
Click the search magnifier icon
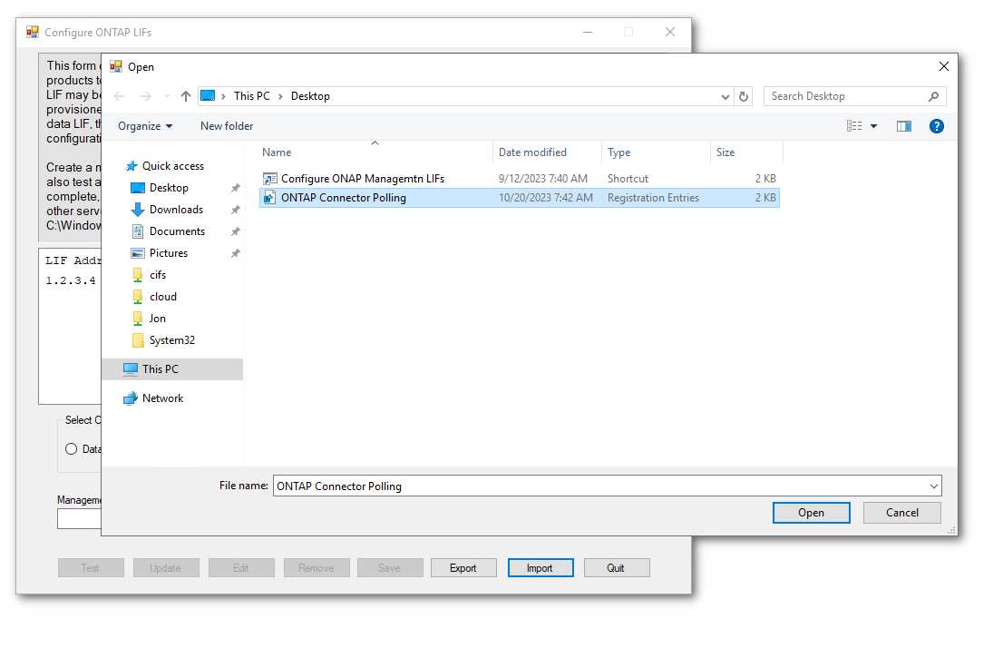pos(933,96)
